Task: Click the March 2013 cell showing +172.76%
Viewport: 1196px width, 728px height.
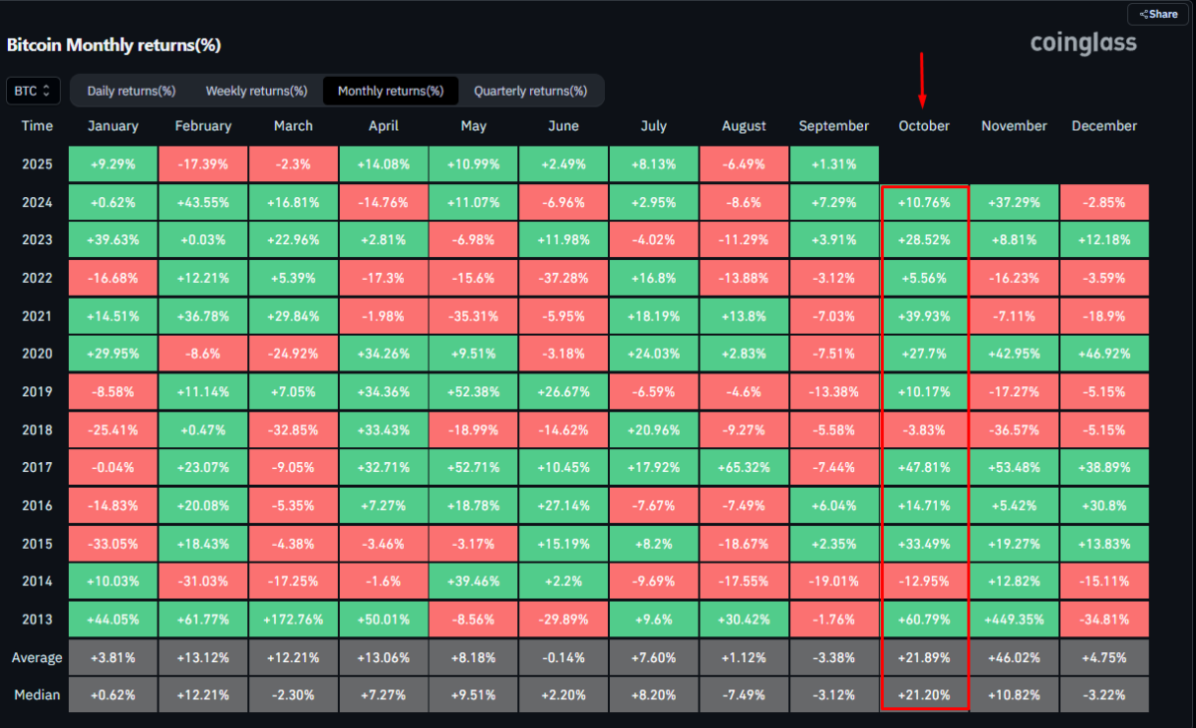Action: pyautogui.click(x=293, y=618)
